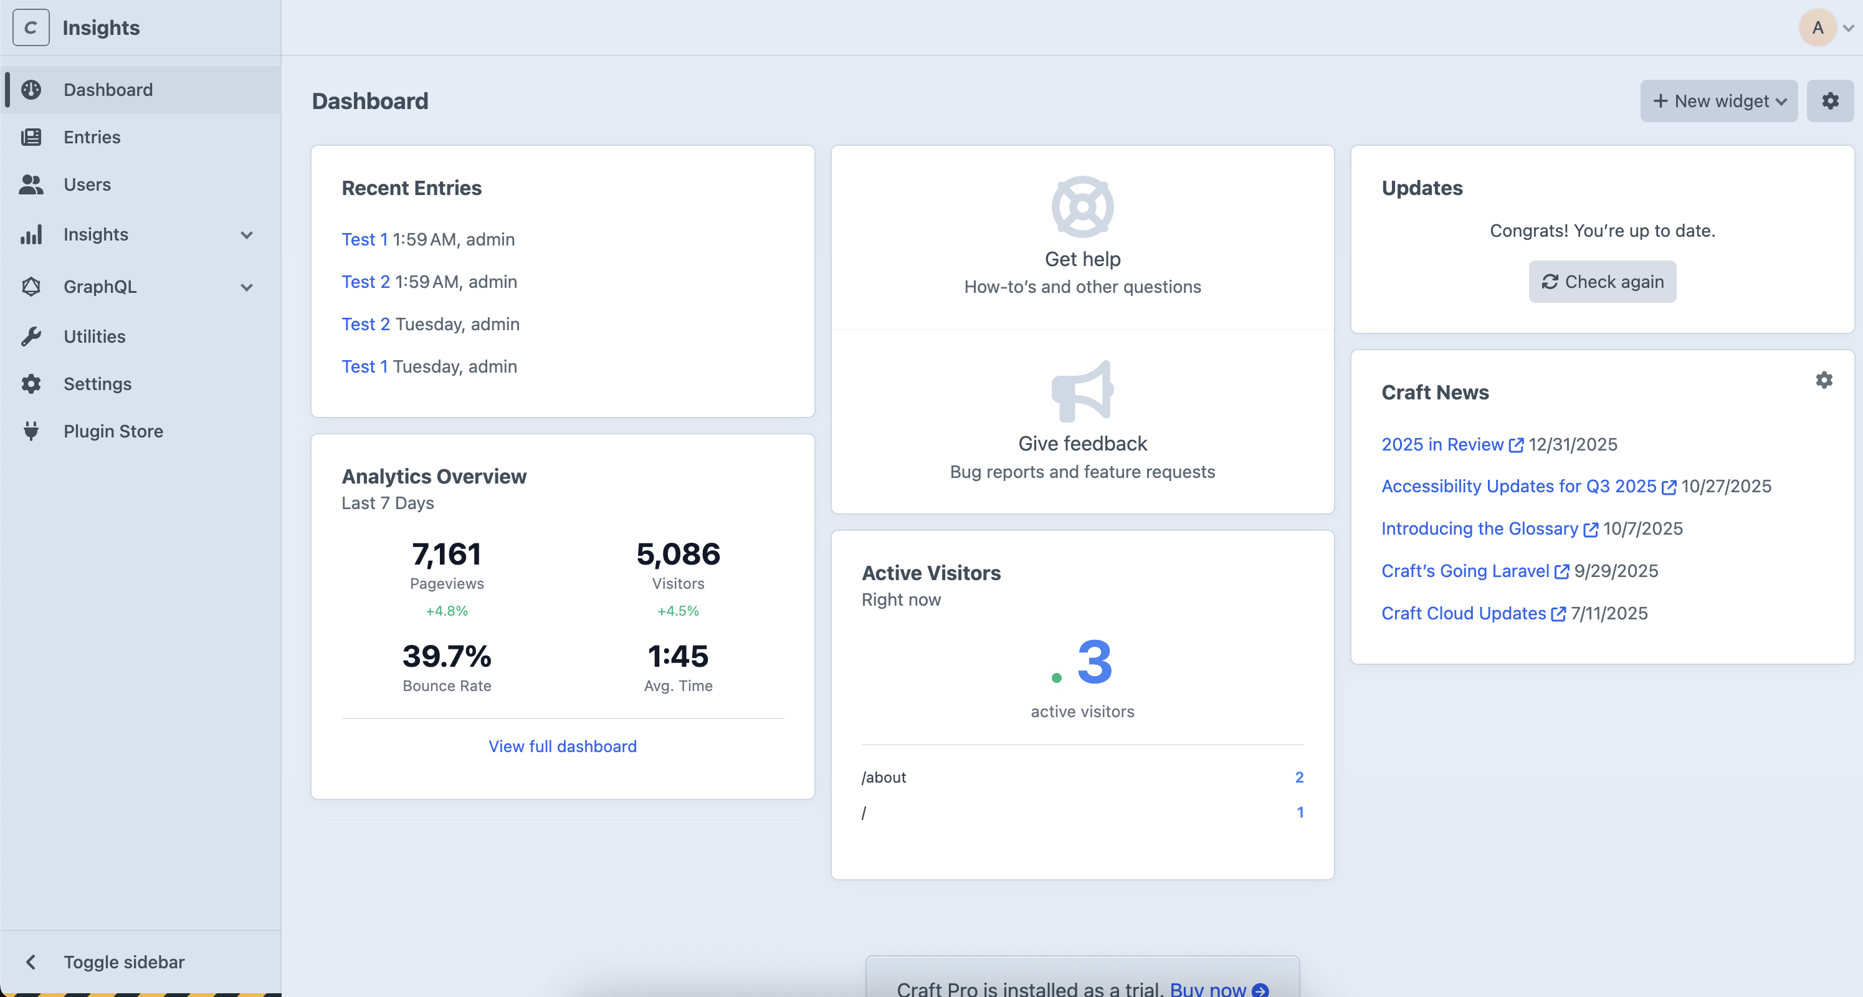
Task: Select Settings in the navigation menu
Action: tap(97, 383)
